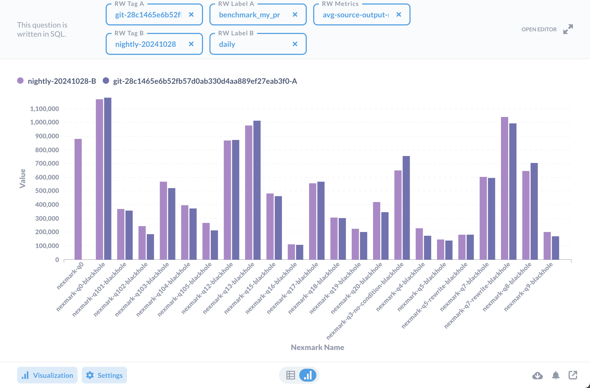The image size is (590, 388).
Task: Switch to bar chart view icon
Action: 308,375
